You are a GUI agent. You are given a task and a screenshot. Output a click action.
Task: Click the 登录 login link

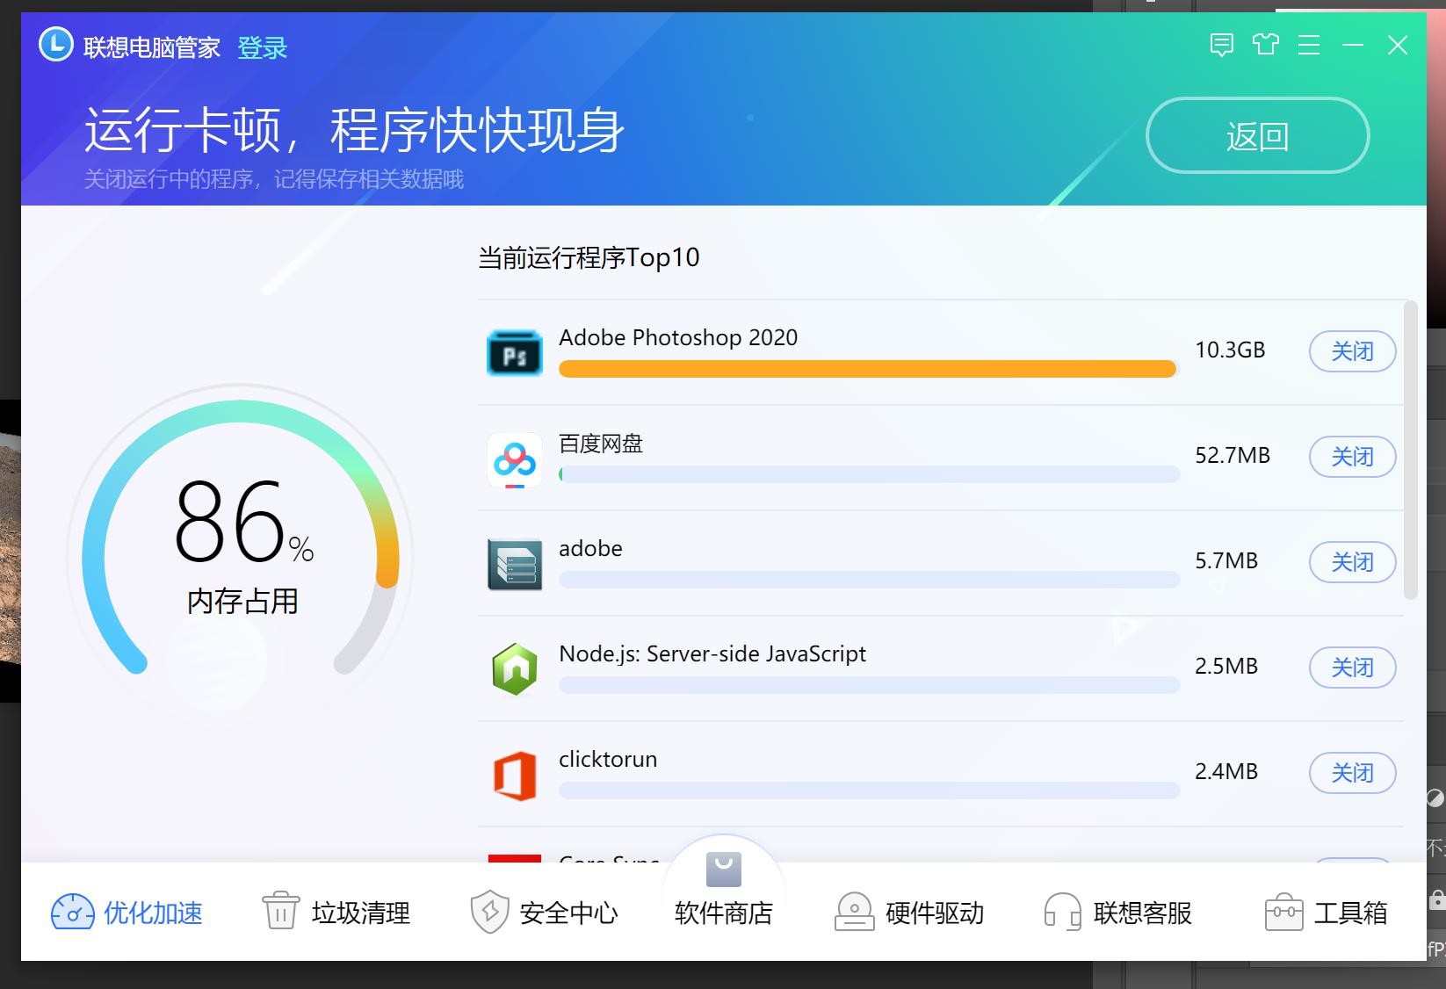click(x=262, y=47)
